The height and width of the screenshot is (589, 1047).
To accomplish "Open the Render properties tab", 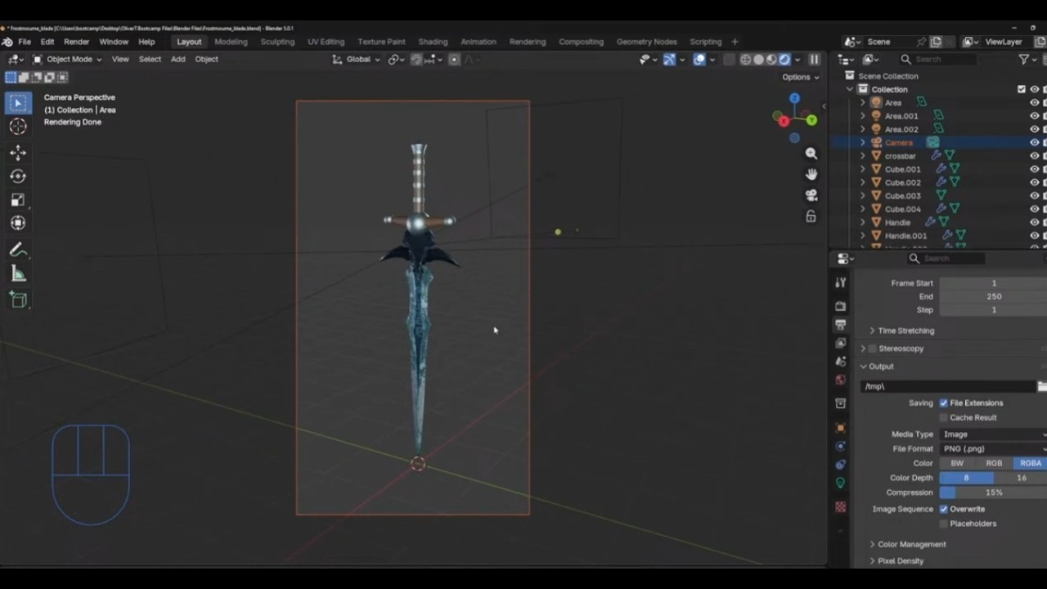I will [840, 306].
